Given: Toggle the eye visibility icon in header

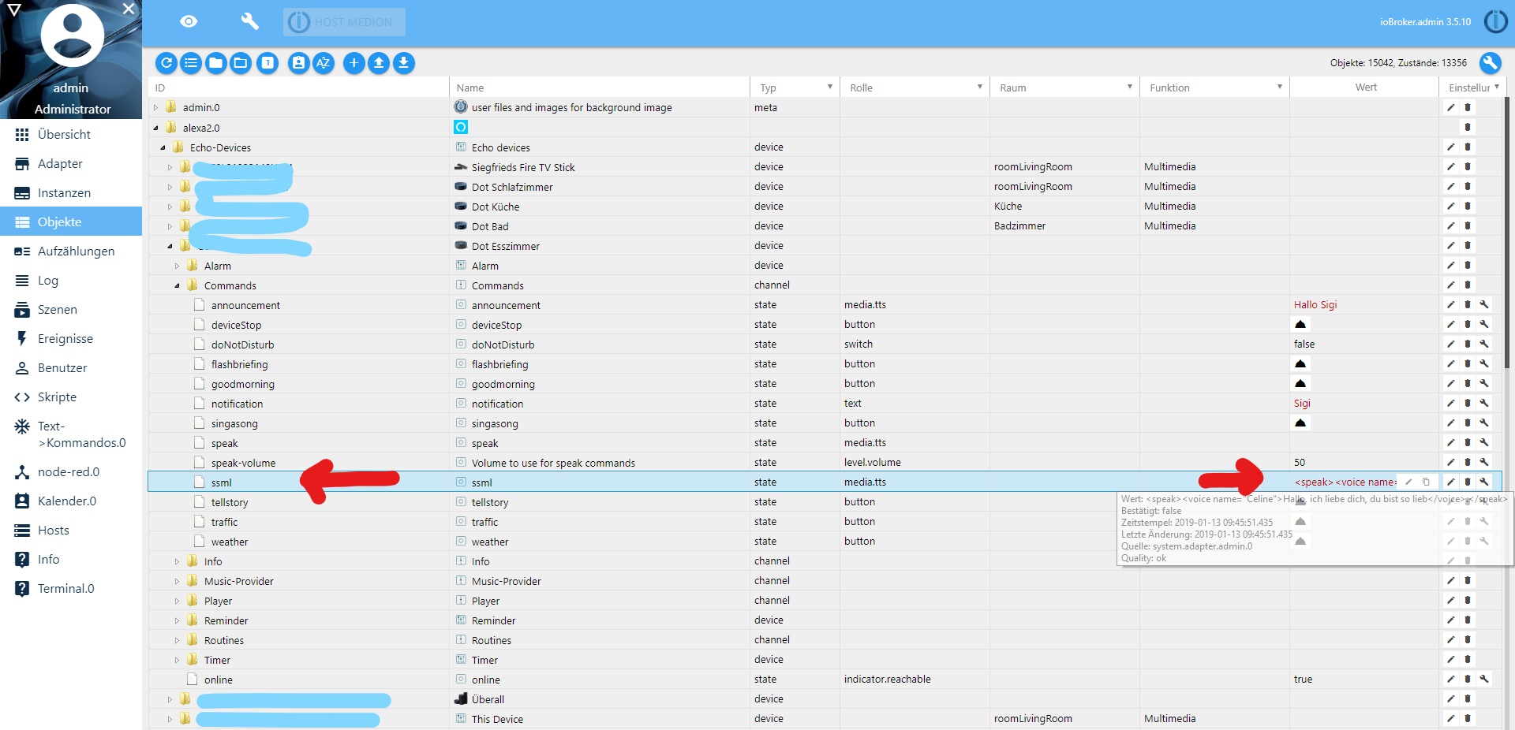Looking at the screenshot, I should 189,21.
